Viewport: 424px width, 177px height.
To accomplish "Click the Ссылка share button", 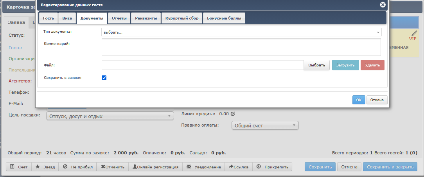I will [239, 167].
